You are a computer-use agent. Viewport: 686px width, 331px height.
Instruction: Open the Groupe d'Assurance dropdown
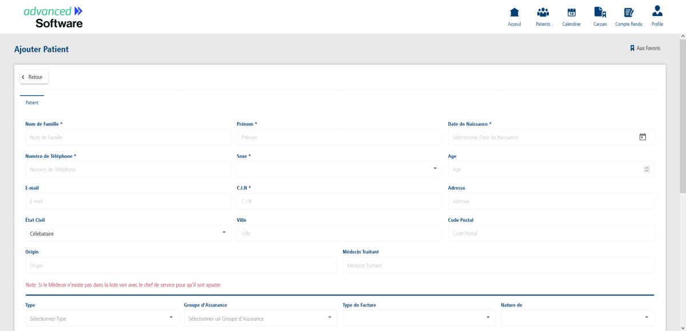pyautogui.click(x=329, y=318)
